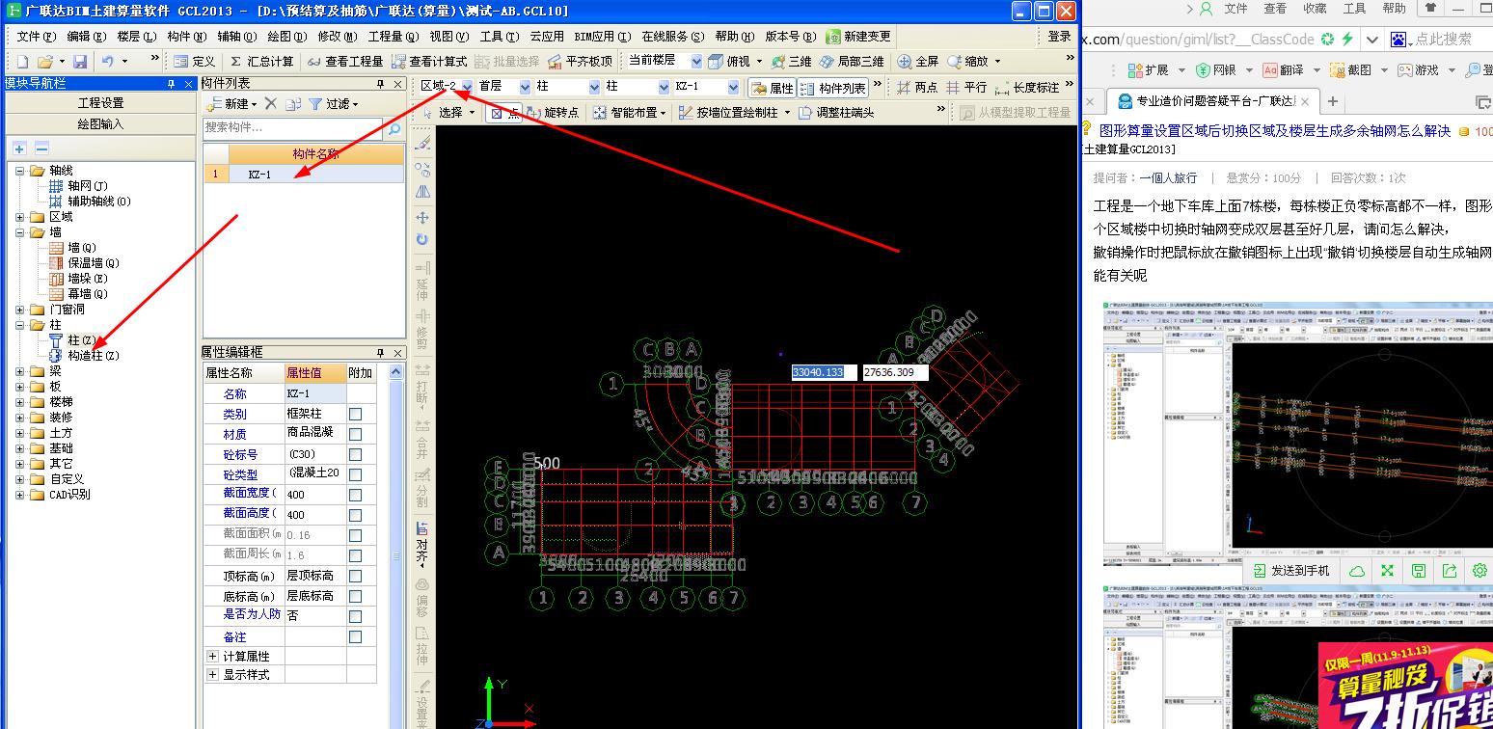Tick the 附加 checkbox for 截面宽度
This screenshot has width=1493, height=729.
[x=355, y=495]
